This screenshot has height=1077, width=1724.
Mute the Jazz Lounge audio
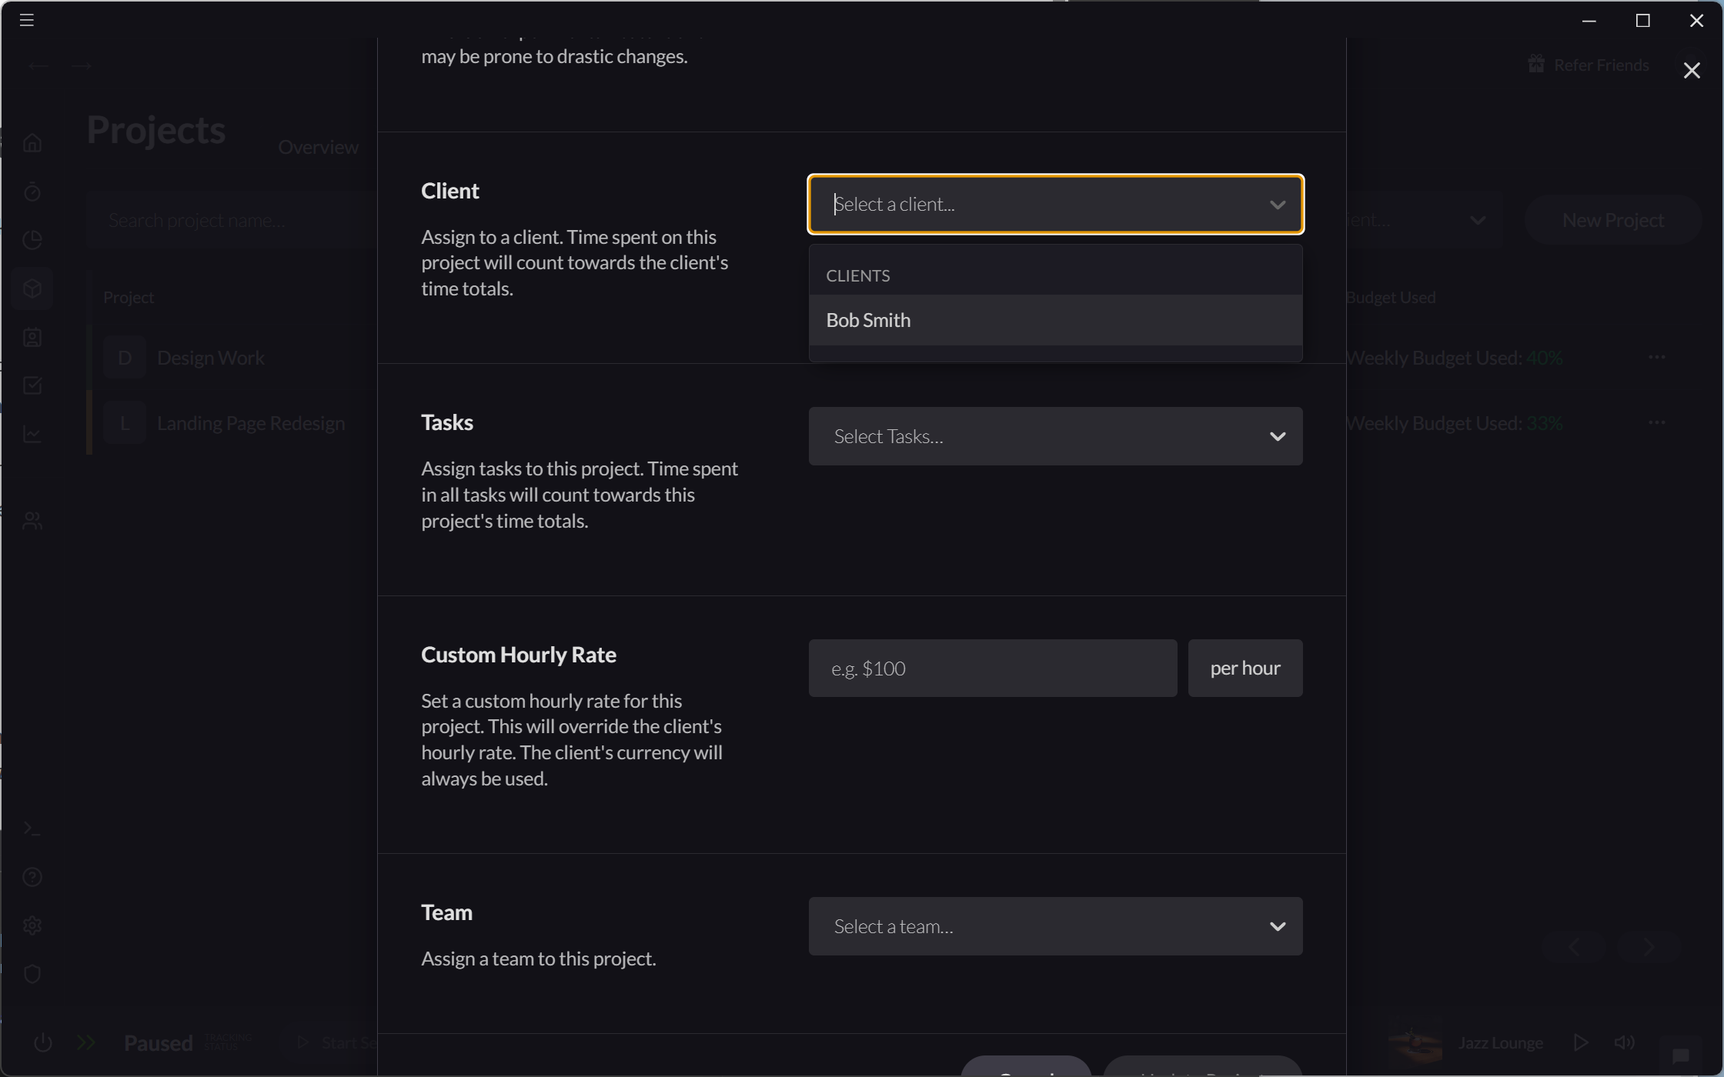[1625, 1042]
